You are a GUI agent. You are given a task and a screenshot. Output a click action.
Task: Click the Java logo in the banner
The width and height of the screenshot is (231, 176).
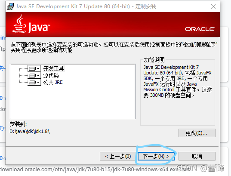click(x=31, y=24)
